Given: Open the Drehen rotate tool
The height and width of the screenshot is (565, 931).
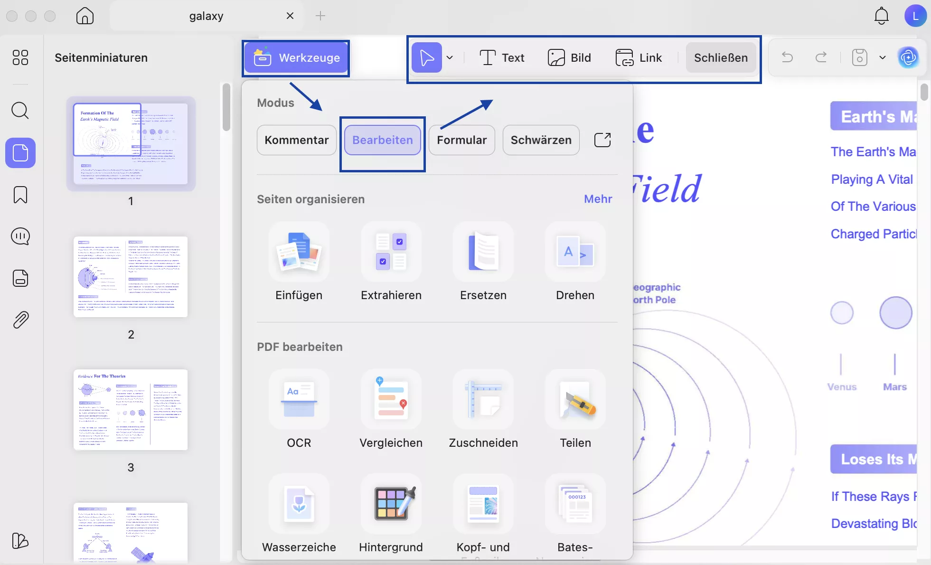Looking at the screenshot, I should click(x=575, y=252).
